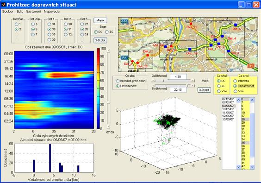The image size is (261, 183).
Task: Click the red Det_2 marker on map
Action: tap(148, 55)
